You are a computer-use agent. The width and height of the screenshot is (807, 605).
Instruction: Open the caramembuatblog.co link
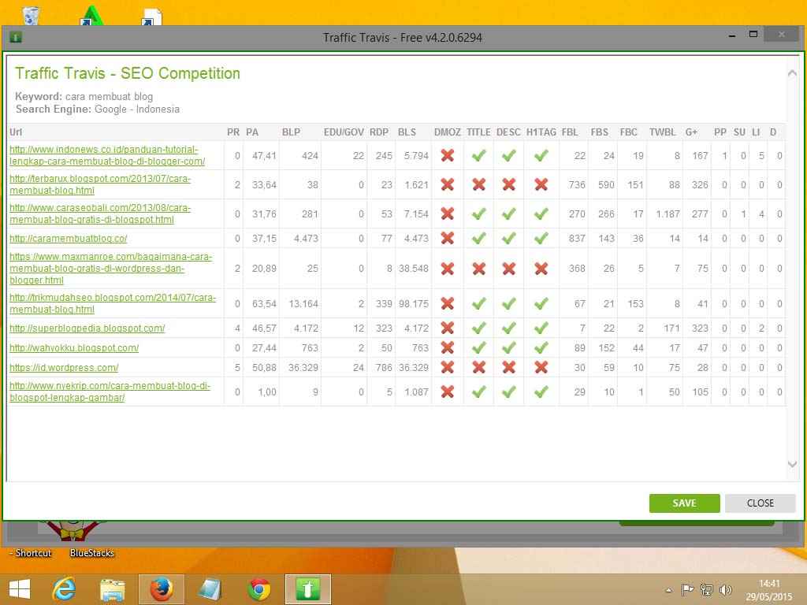tap(68, 239)
